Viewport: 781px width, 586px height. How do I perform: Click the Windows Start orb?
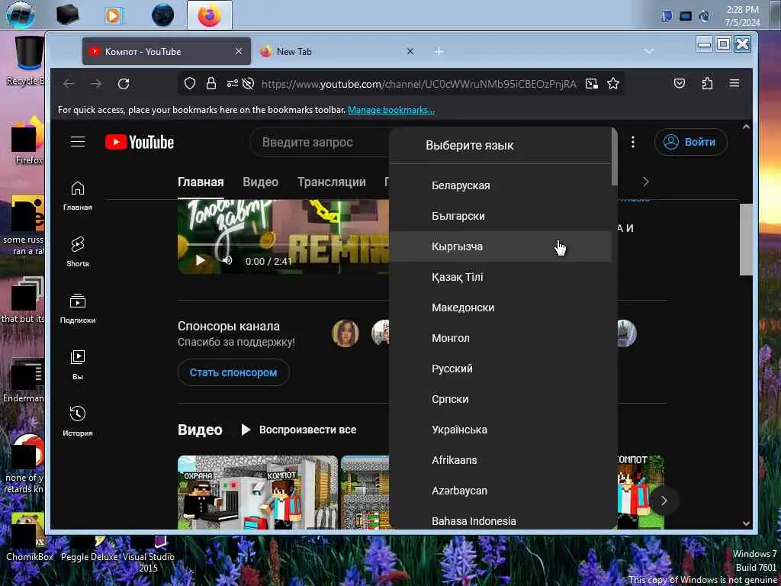point(21,14)
